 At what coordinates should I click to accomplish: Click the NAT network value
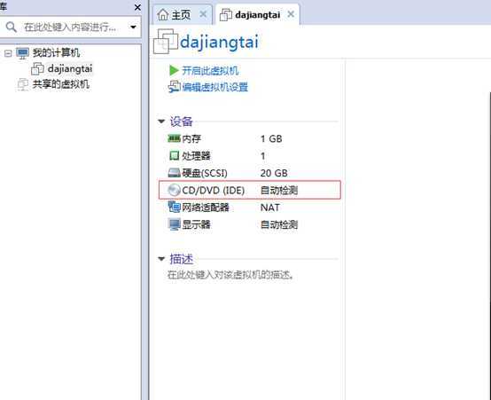pos(270,208)
